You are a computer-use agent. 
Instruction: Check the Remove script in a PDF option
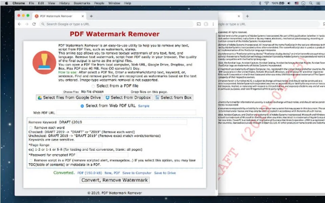[x=31, y=160]
